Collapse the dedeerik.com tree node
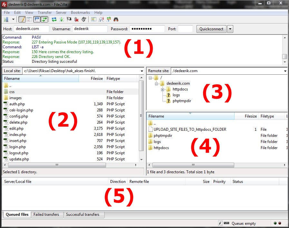The image size is (289, 228). tap(156, 84)
